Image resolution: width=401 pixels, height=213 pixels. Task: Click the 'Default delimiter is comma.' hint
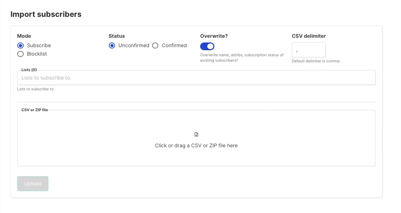coord(316,61)
